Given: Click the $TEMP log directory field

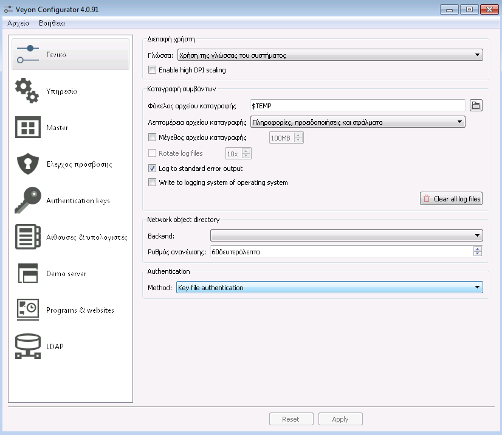Looking at the screenshot, I should point(357,105).
